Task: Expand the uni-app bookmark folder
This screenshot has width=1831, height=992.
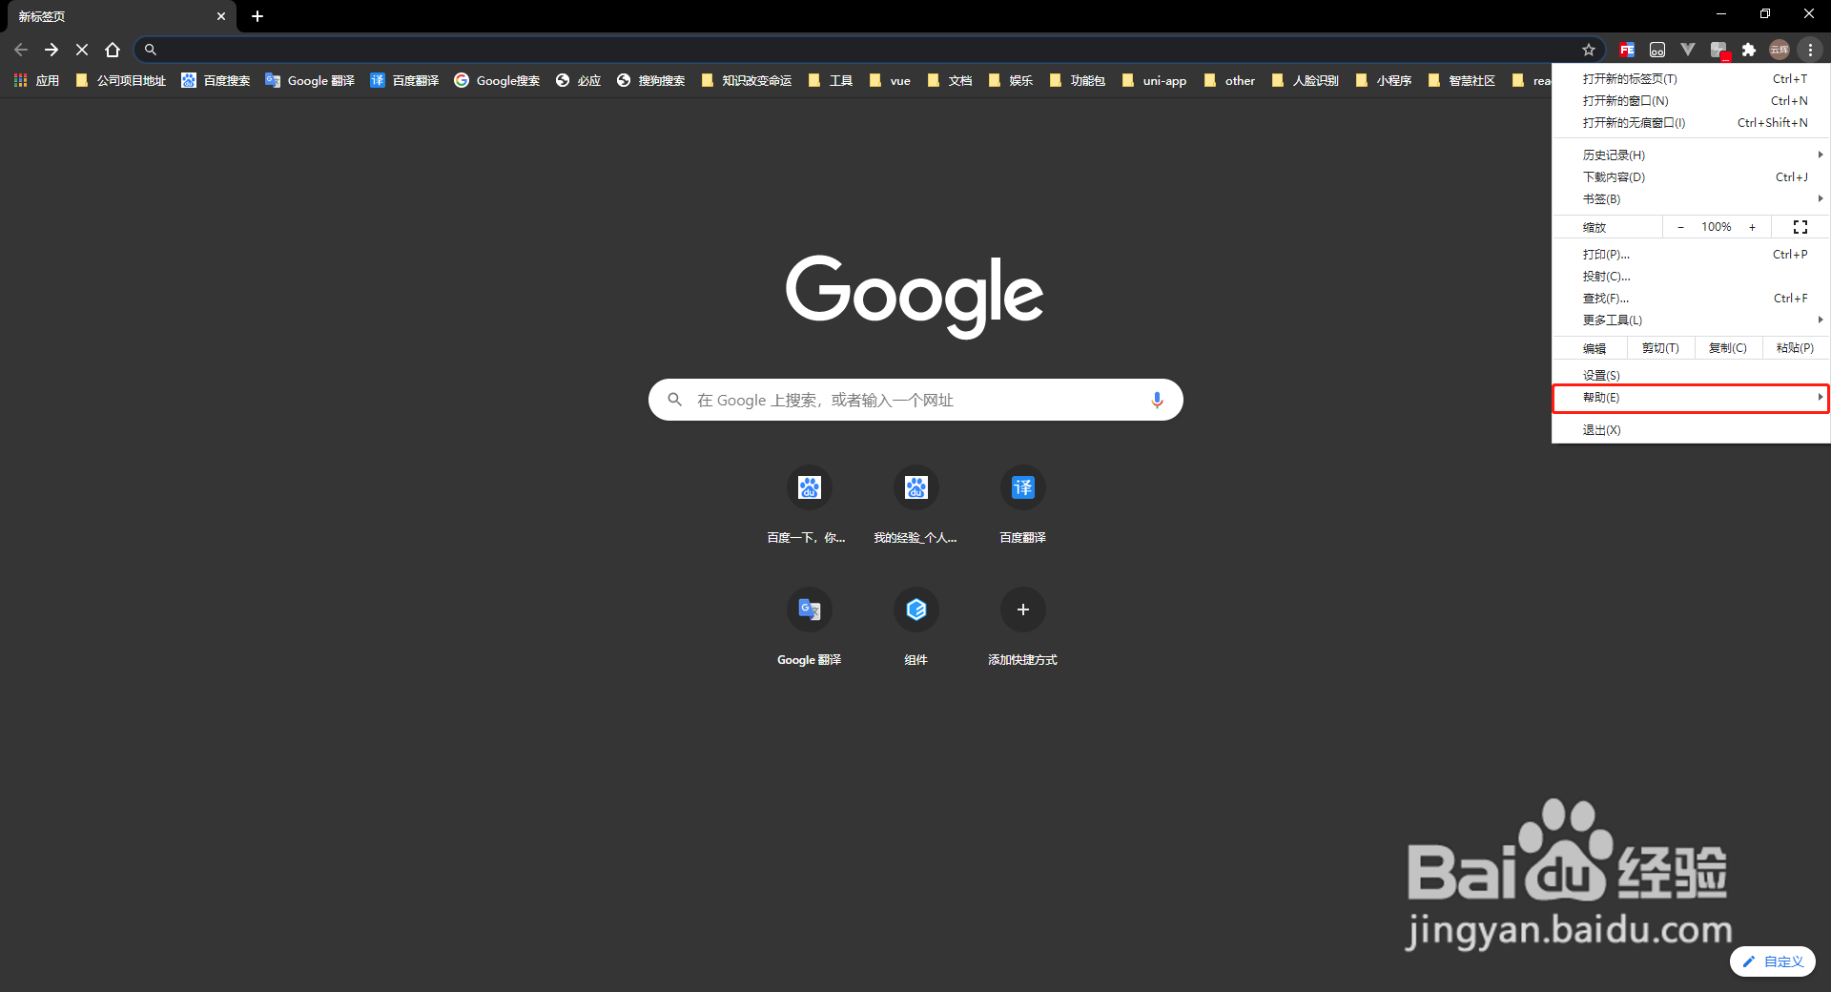Action: (1154, 81)
